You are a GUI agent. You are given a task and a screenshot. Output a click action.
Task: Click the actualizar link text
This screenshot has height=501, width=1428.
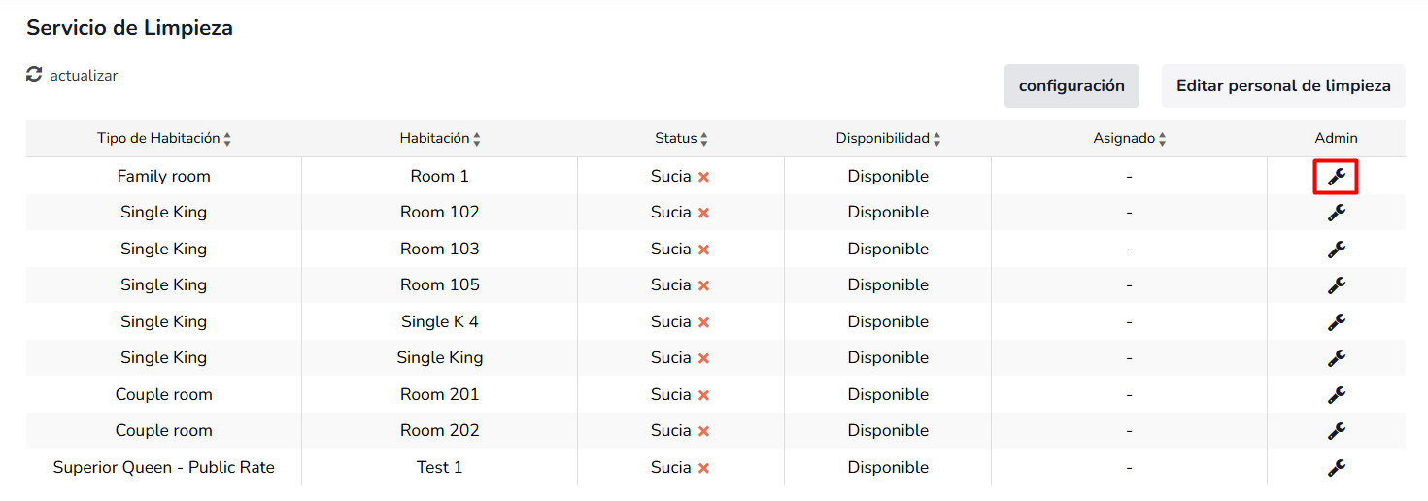(84, 75)
